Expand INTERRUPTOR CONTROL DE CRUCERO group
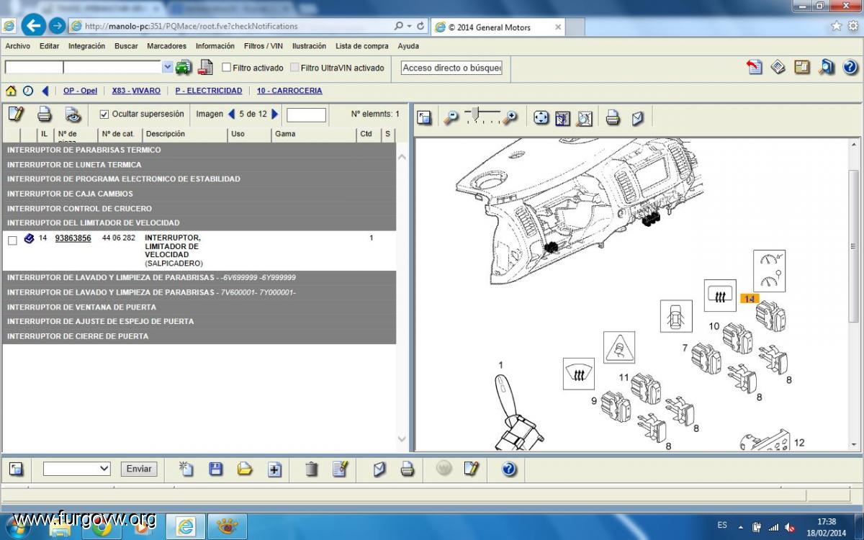 199,209
